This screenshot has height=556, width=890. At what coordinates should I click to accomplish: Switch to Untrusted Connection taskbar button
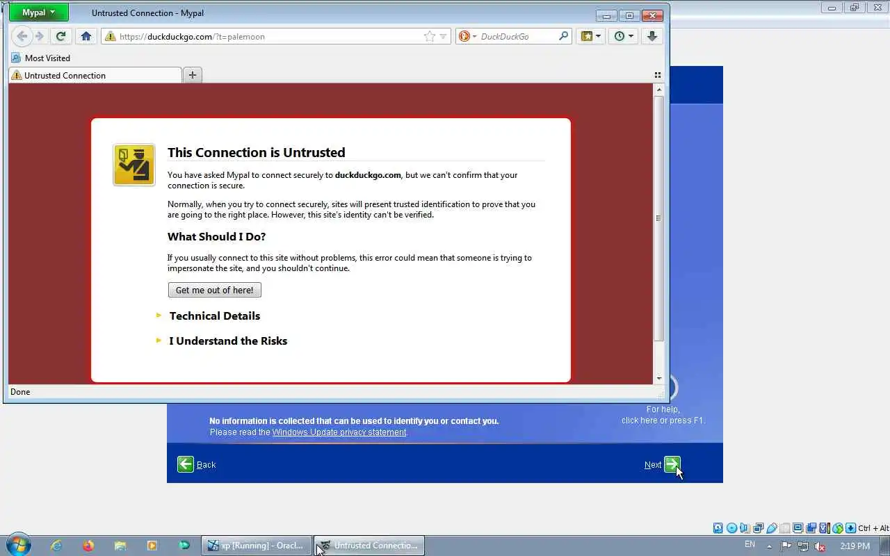[369, 546]
